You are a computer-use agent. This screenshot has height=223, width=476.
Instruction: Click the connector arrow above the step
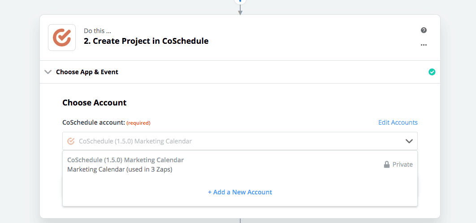[x=240, y=9]
